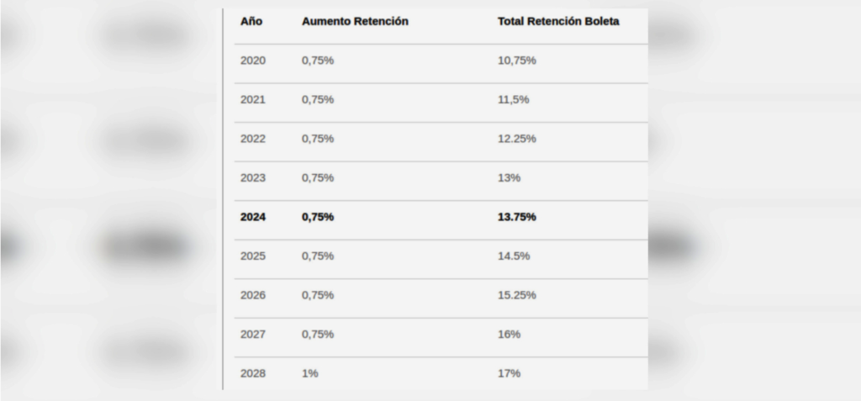
Task: Select the 11,5% total retention value
Action: click(x=513, y=99)
